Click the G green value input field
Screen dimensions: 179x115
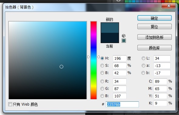120,89
